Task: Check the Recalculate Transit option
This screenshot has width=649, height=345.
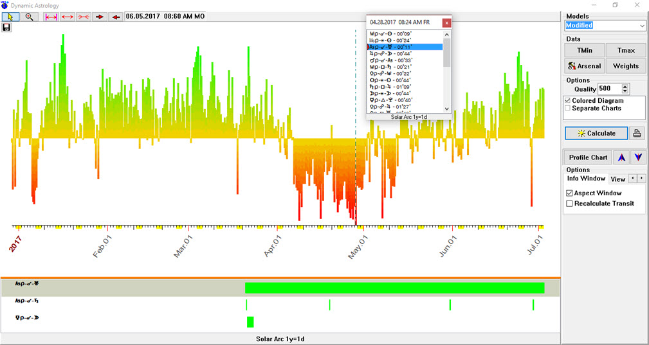Action: [x=569, y=204]
